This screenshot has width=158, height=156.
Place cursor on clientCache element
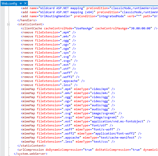click(32, 28)
